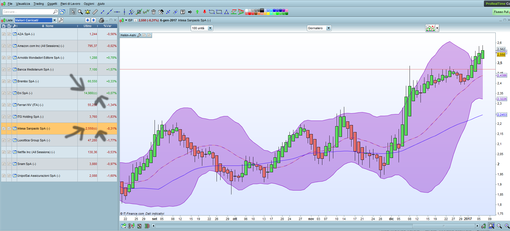Click the traffic light icon below chart
Screen dimensions: 510x231
(x=131, y=226)
